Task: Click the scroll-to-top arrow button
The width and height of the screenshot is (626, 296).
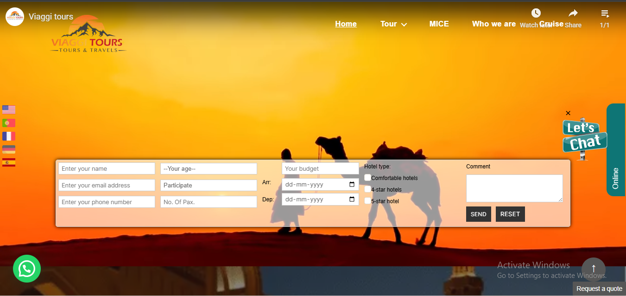Action: (x=593, y=269)
